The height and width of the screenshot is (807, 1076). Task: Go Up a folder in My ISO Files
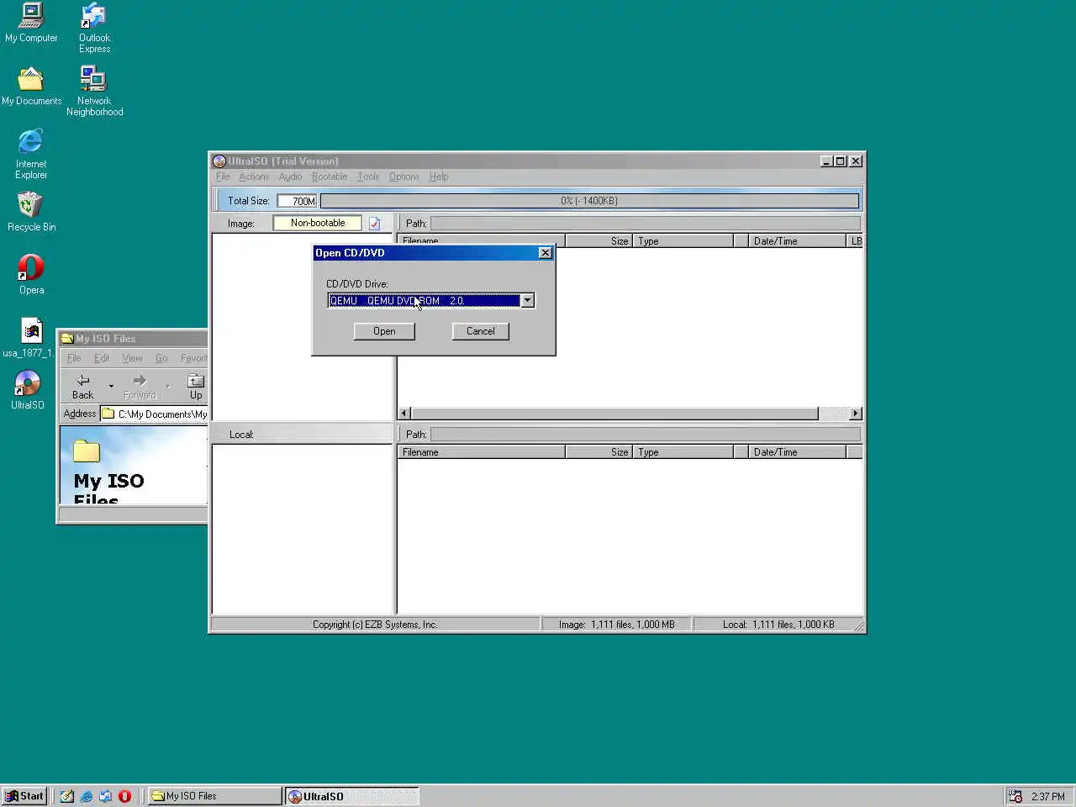point(196,387)
